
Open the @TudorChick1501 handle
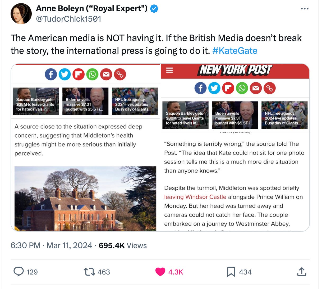pyautogui.click(x=68, y=19)
